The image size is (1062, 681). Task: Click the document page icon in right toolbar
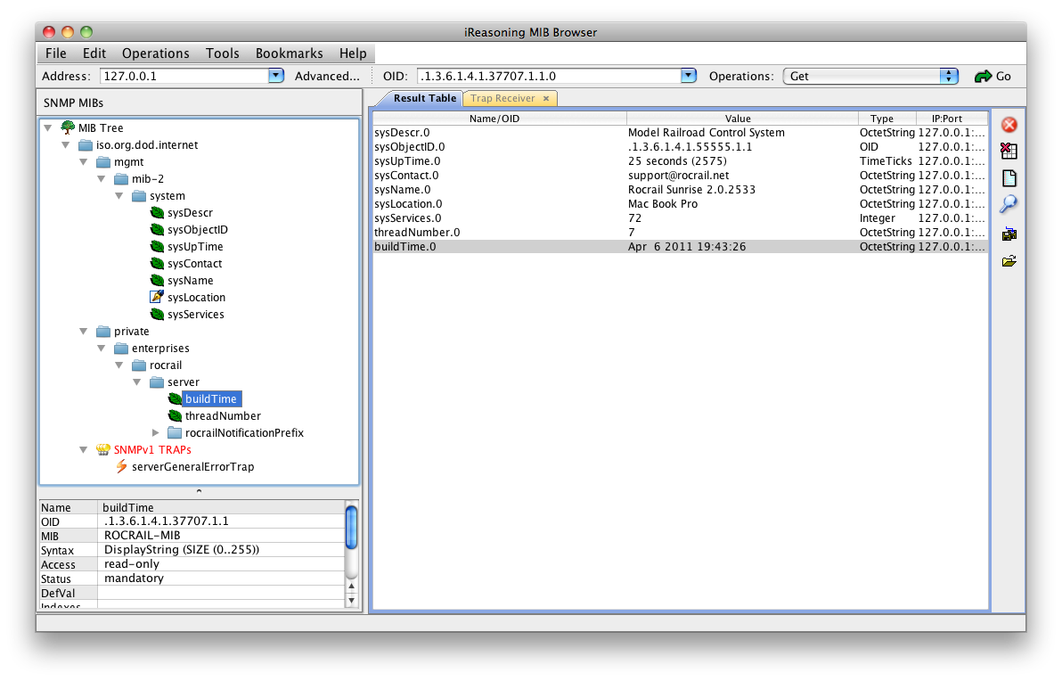click(x=1009, y=178)
